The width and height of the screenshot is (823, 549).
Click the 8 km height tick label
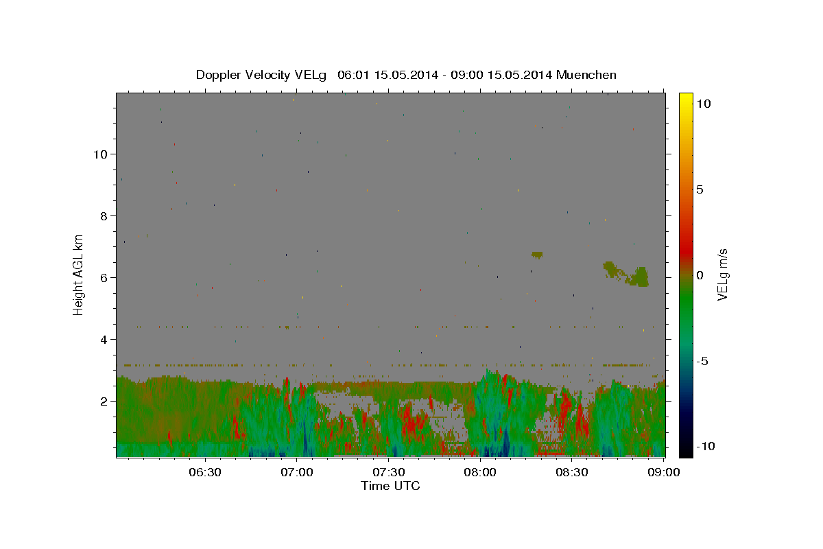[104, 215]
